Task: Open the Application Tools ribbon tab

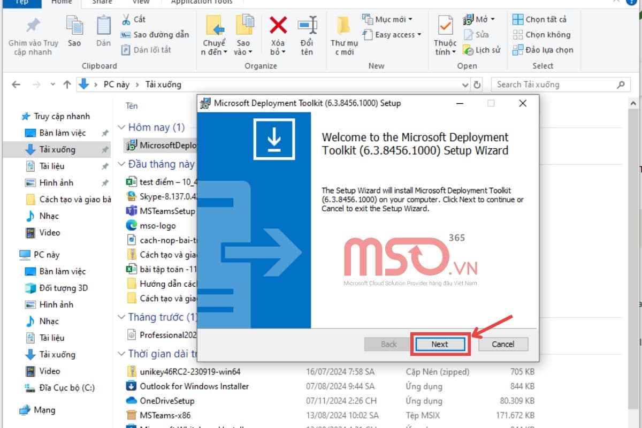Action: (x=202, y=3)
